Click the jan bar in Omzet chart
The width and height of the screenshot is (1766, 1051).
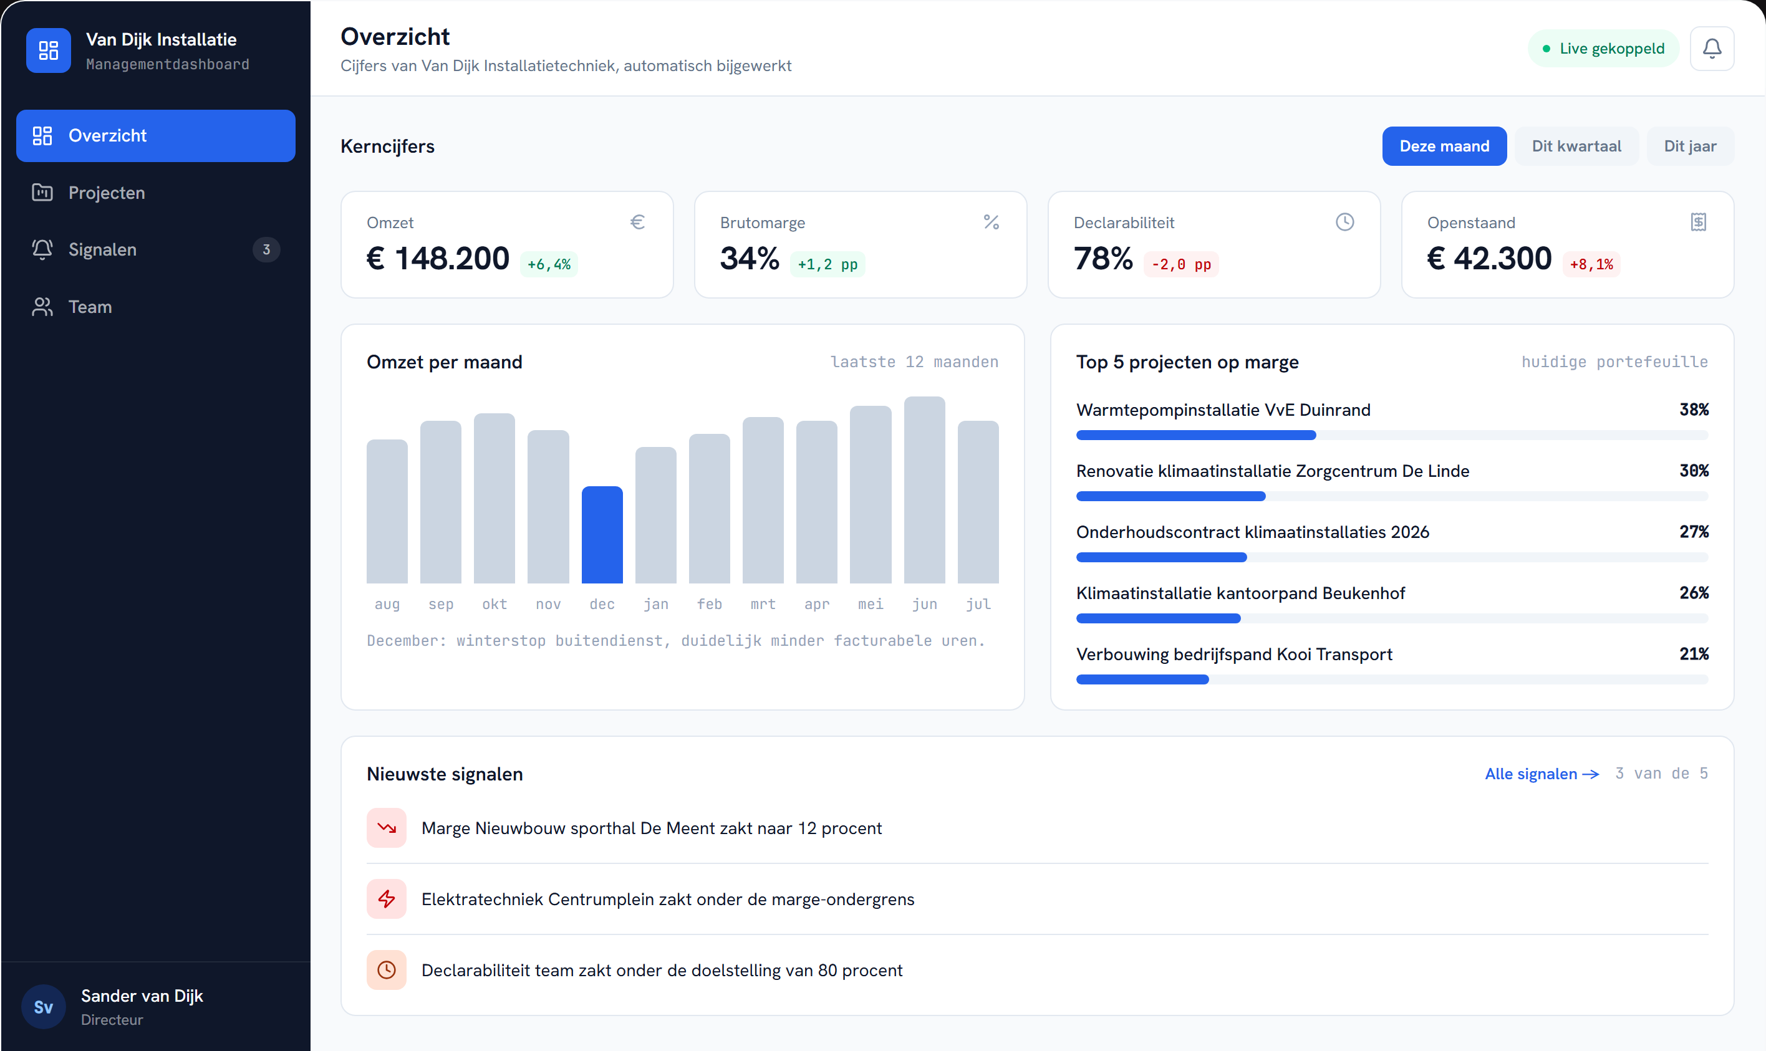pos(656,516)
